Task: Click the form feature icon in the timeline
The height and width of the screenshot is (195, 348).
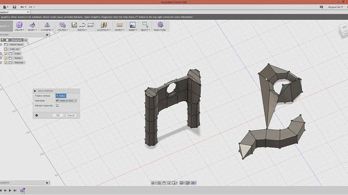Action: pos(22,190)
